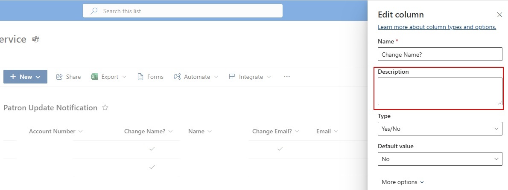The image size is (508, 190).
Task: Click the Search this list box
Action: tap(183, 11)
